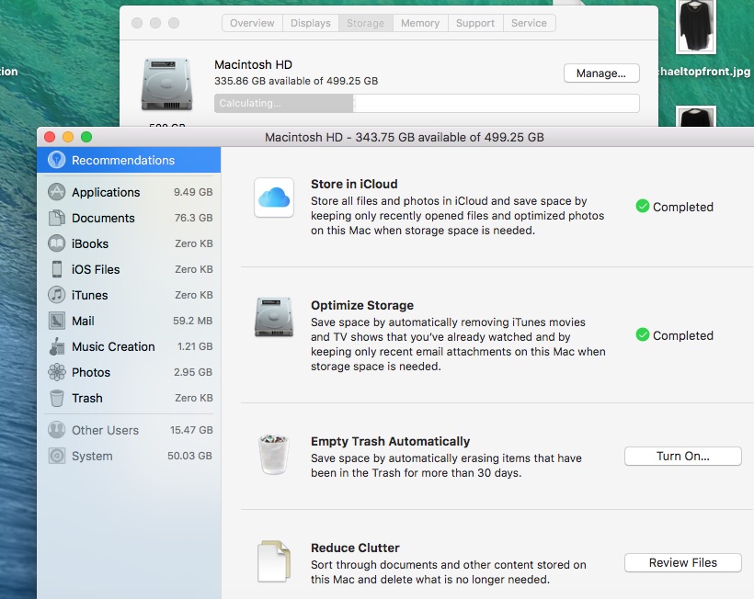The width and height of the screenshot is (754, 599).
Task: Click the Calculating storage progress bar
Action: click(x=427, y=103)
